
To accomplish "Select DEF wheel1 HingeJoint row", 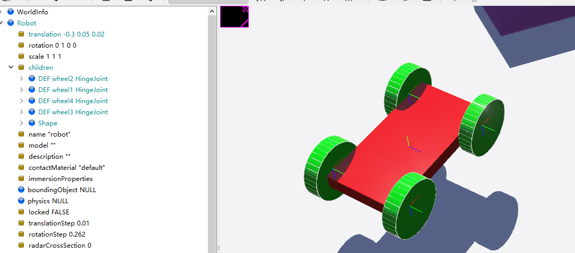I will point(73,89).
